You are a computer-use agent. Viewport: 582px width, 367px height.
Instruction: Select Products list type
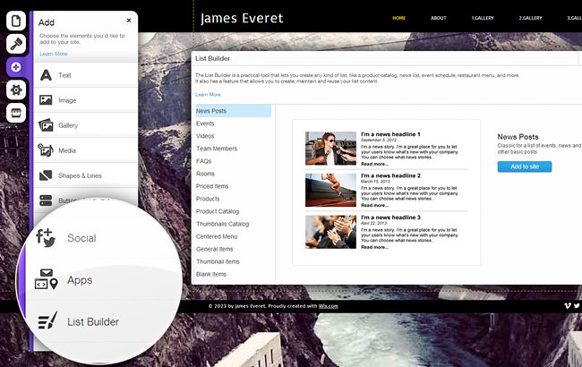208,199
